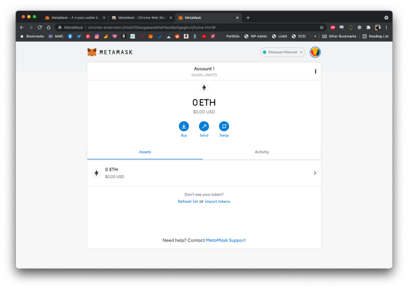Screen dimensions: 408x289
Task: Show hidden bookmarks via double chevron
Action: [x=315, y=36]
